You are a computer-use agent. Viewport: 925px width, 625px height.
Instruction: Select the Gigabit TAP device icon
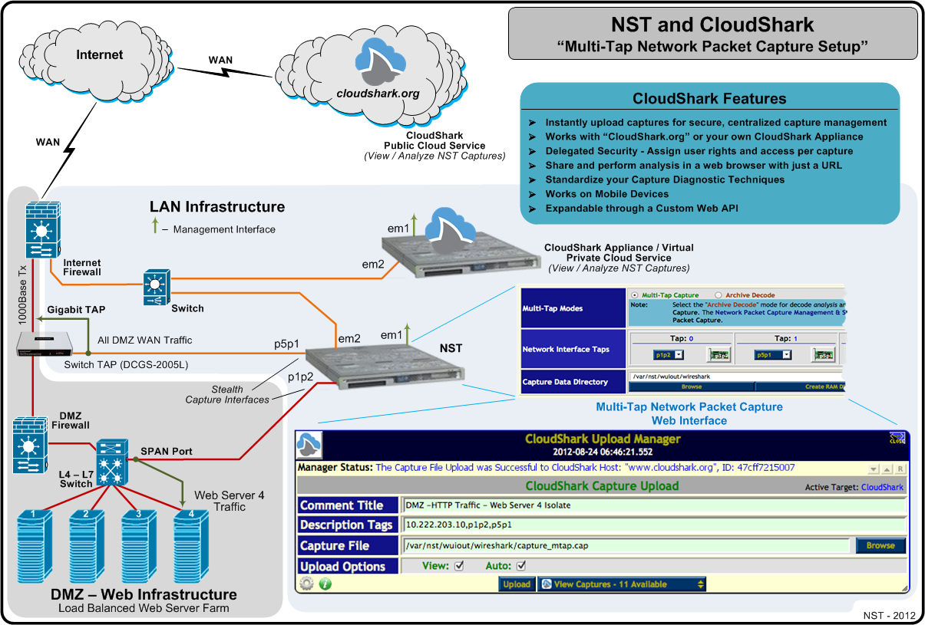pos(46,344)
